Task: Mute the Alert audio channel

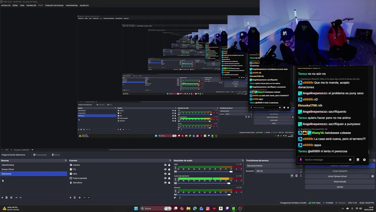Action: [175, 172]
